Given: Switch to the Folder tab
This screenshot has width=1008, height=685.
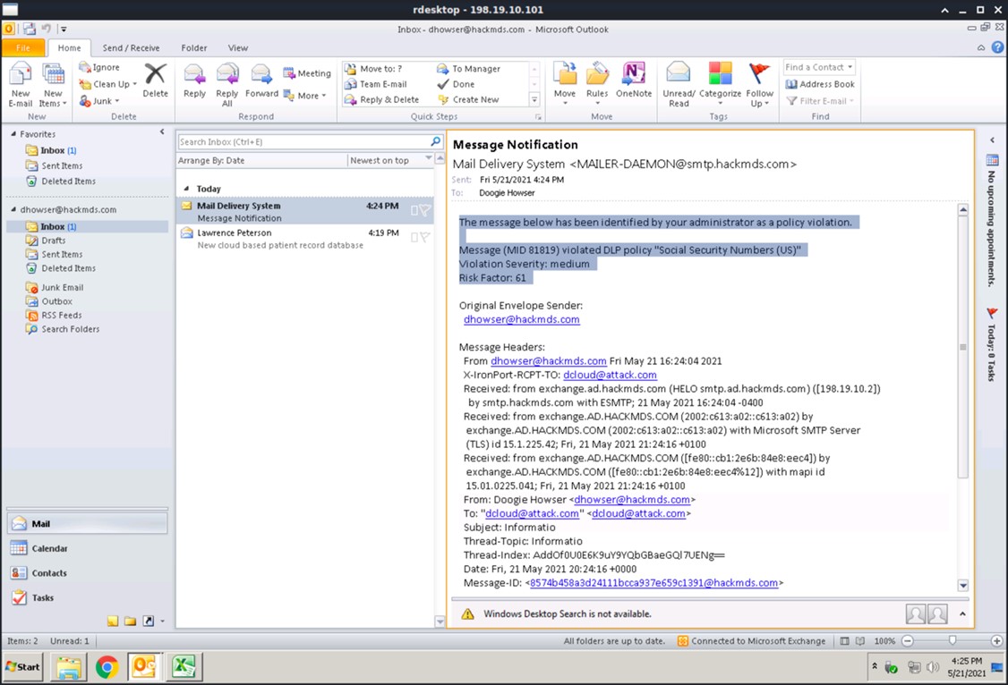Looking at the screenshot, I should (x=193, y=48).
